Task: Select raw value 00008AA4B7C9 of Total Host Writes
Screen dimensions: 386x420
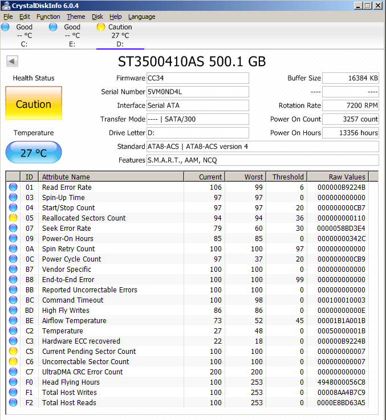Action: coord(341,393)
